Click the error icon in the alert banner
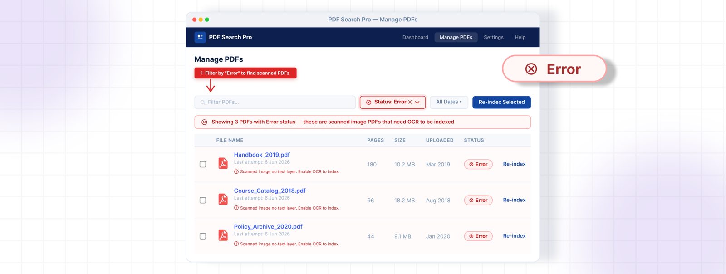This screenshot has width=726, height=274. (204, 122)
